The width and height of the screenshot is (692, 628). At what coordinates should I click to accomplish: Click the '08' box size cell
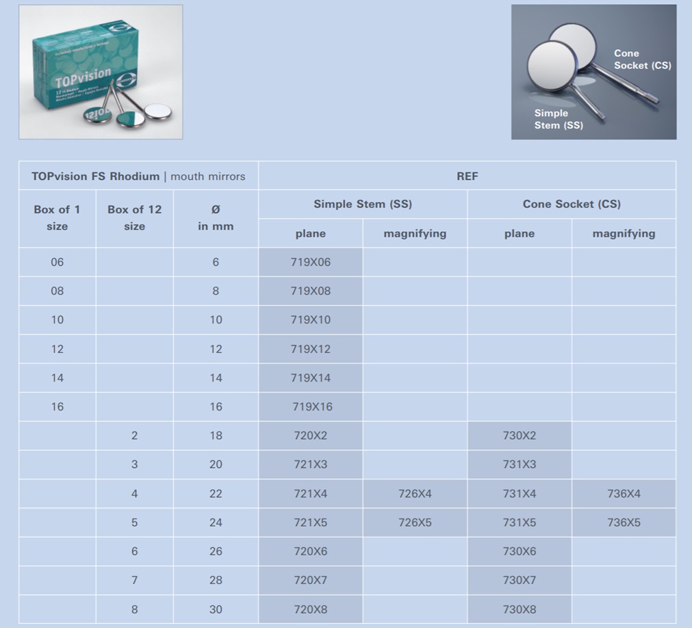57,291
